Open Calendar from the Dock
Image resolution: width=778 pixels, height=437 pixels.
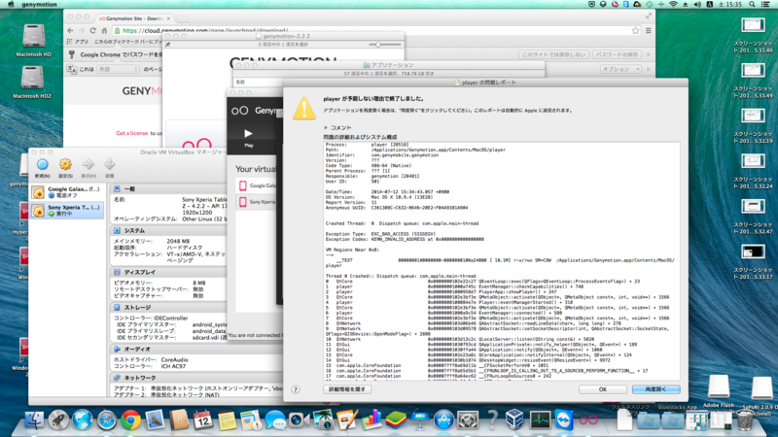(x=203, y=420)
